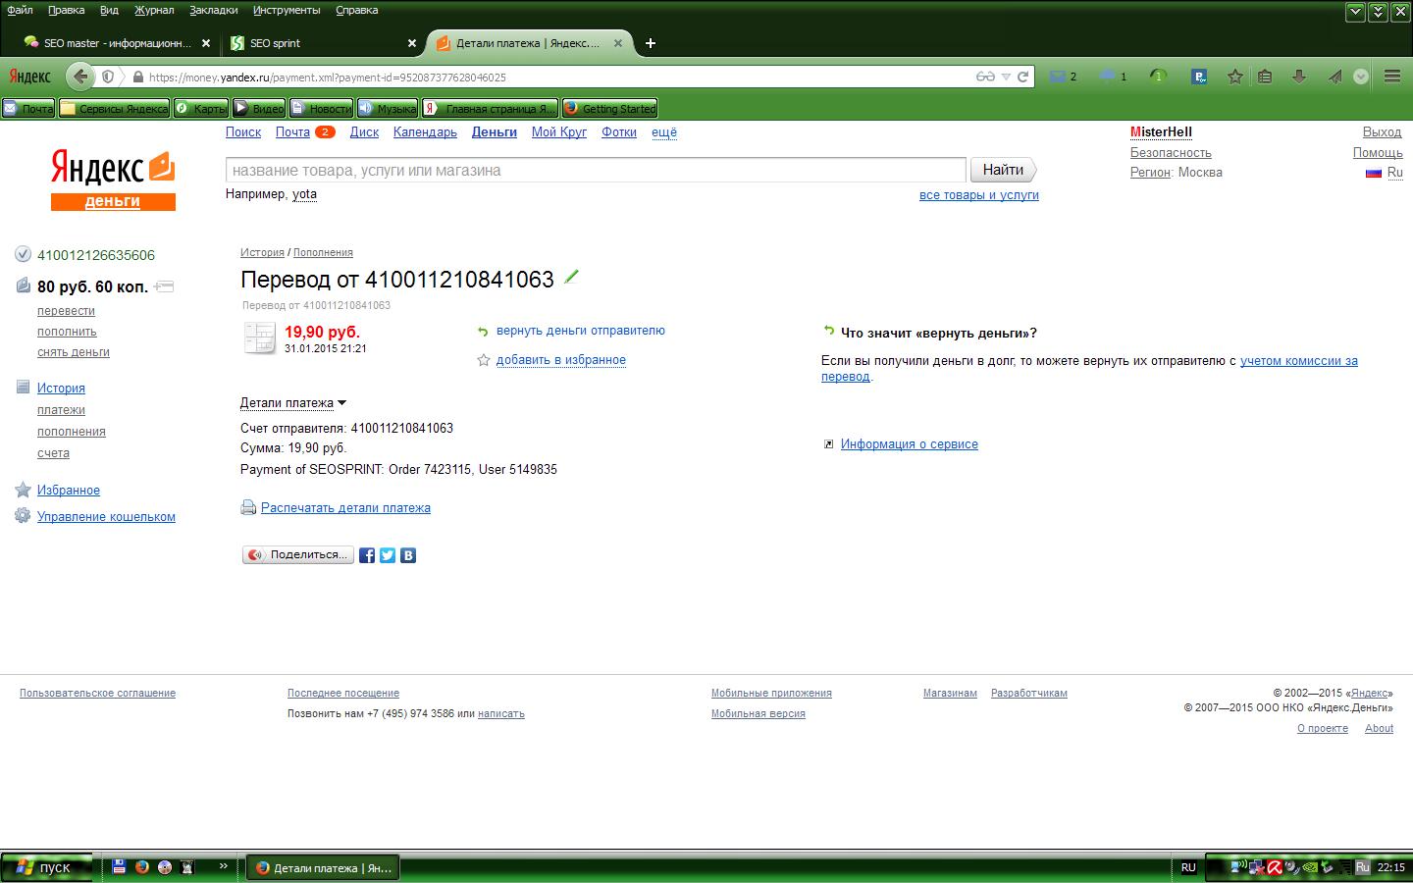Click the browser back arrow button
The image size is (1413, 883).
coord(80,77)
